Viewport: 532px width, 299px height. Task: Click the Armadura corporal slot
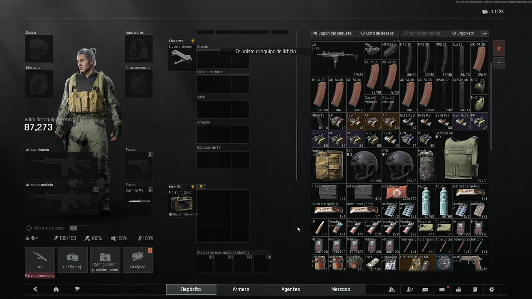[139, 84]
